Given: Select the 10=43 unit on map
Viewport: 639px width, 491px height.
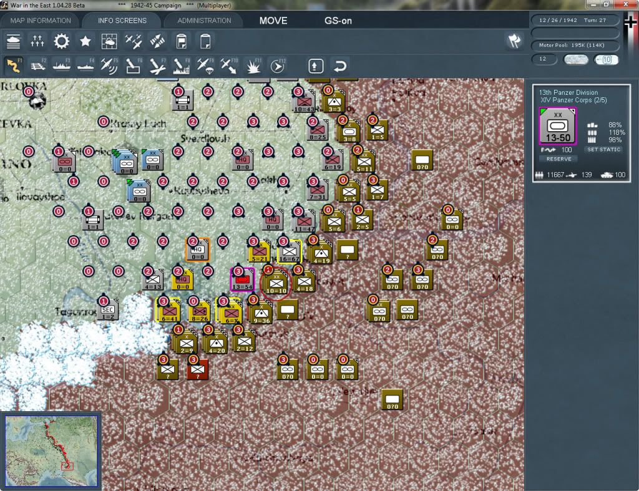Looking at the screenshot, I should point(304,102).
